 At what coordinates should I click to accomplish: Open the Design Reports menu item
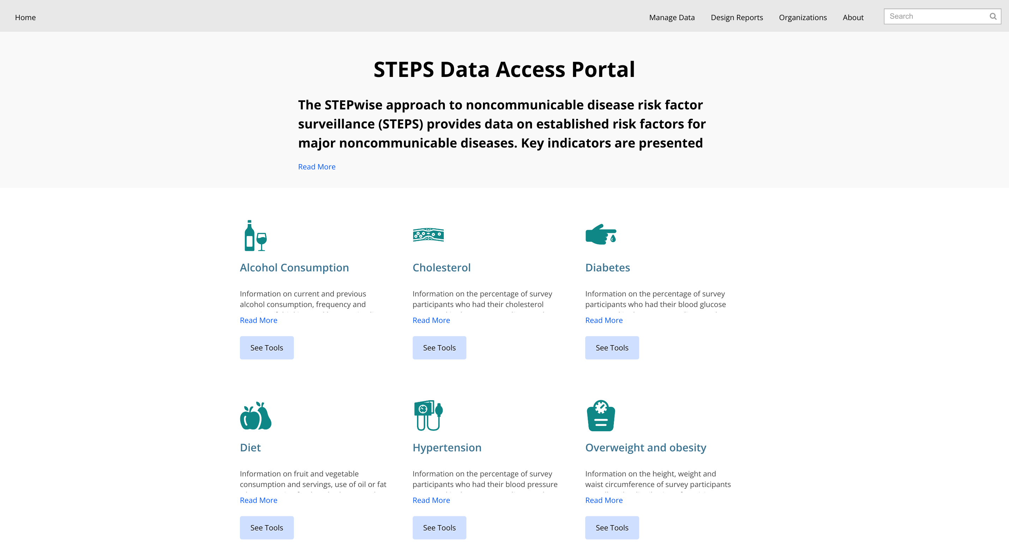(737, 17)
